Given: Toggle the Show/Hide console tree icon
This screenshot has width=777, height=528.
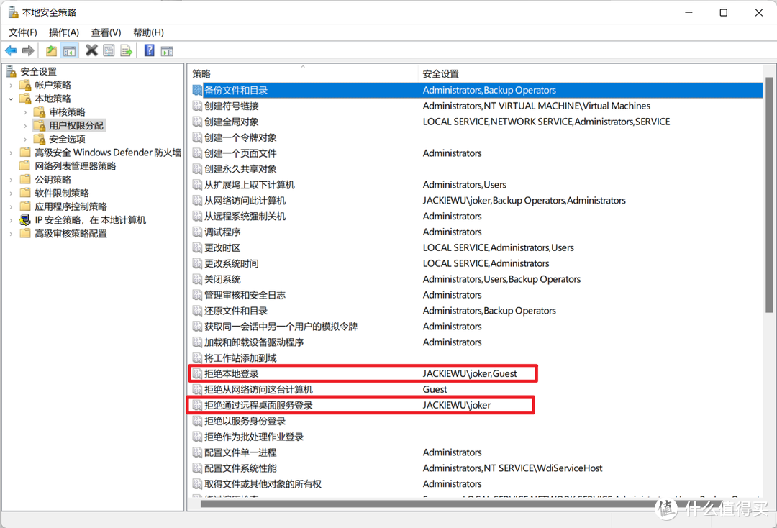Looking at the screenshot, I should click(69, 50).
